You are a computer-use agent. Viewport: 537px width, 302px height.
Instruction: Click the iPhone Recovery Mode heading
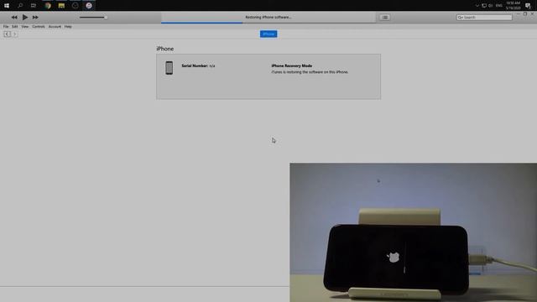point(292,65)
